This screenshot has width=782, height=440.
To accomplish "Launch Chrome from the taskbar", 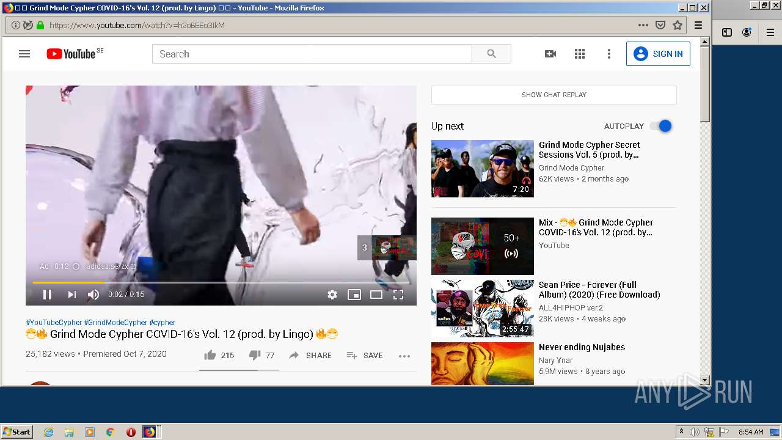I will 110,432.
